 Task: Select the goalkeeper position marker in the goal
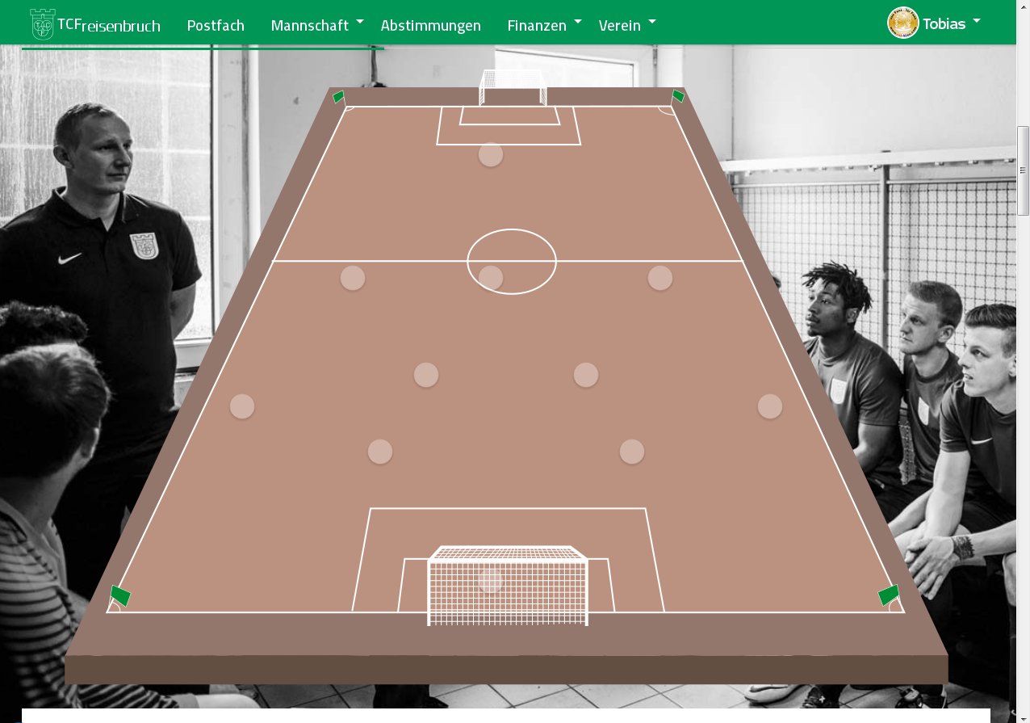[x=491, y=580]
